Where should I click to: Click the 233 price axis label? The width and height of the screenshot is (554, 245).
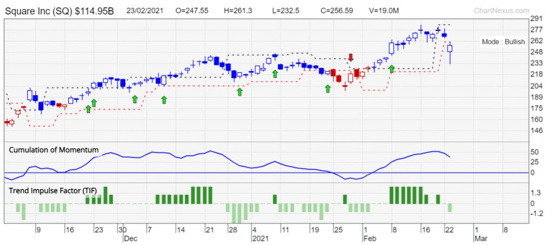coord(537,63)
